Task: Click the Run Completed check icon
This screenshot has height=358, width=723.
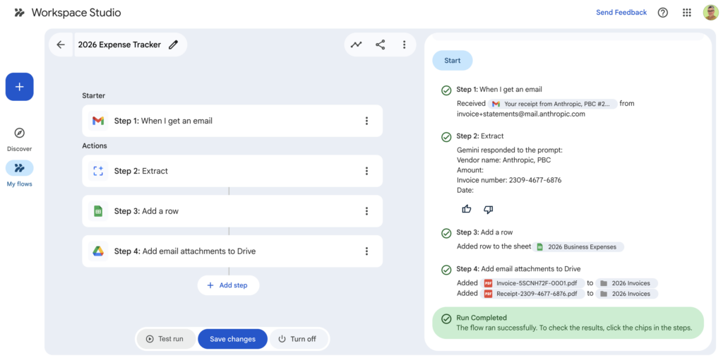Action: coord(446,318)
